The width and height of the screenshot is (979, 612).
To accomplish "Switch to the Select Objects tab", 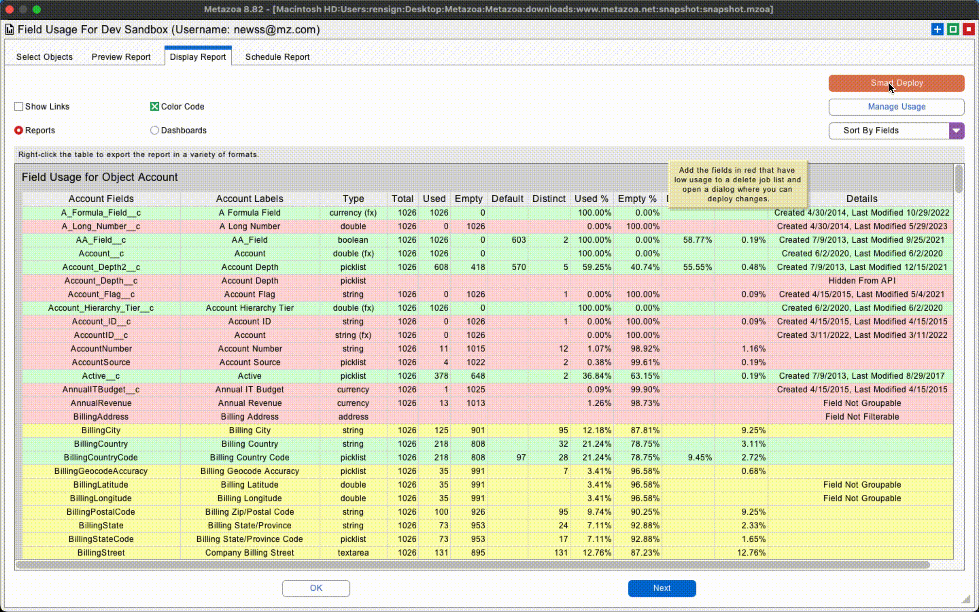I will [45, 57].
